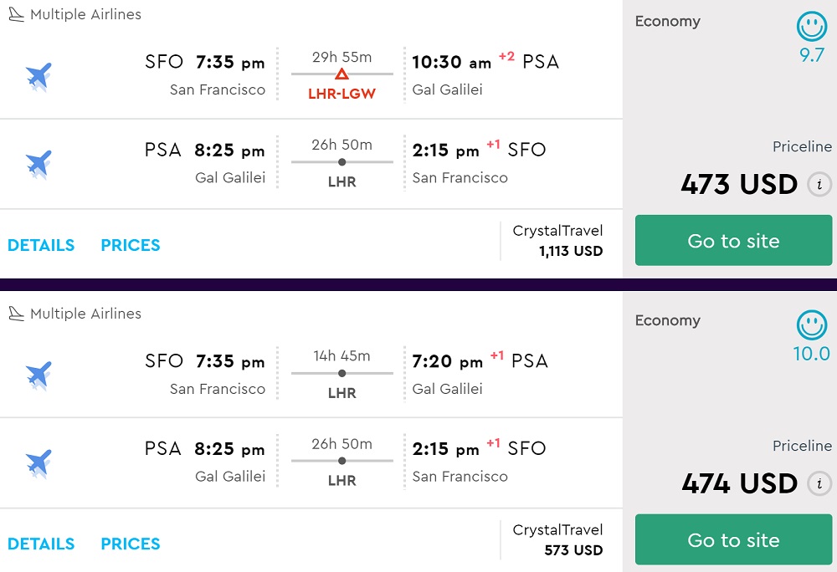Click the red layover warning triangle LHR-LGW
Viewport: 837px width, 572px height.
[x=341, y=74]
